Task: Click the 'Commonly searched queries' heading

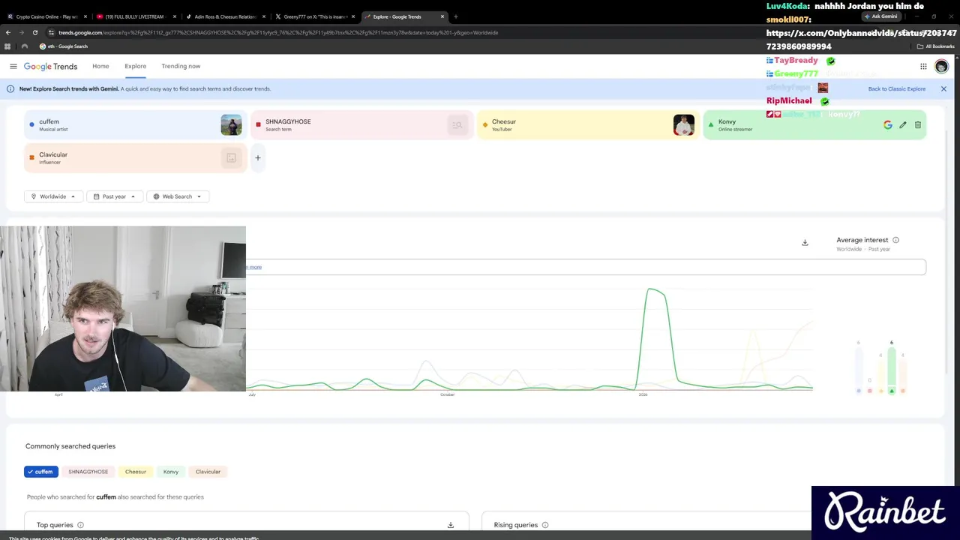Action: [70, 446]
